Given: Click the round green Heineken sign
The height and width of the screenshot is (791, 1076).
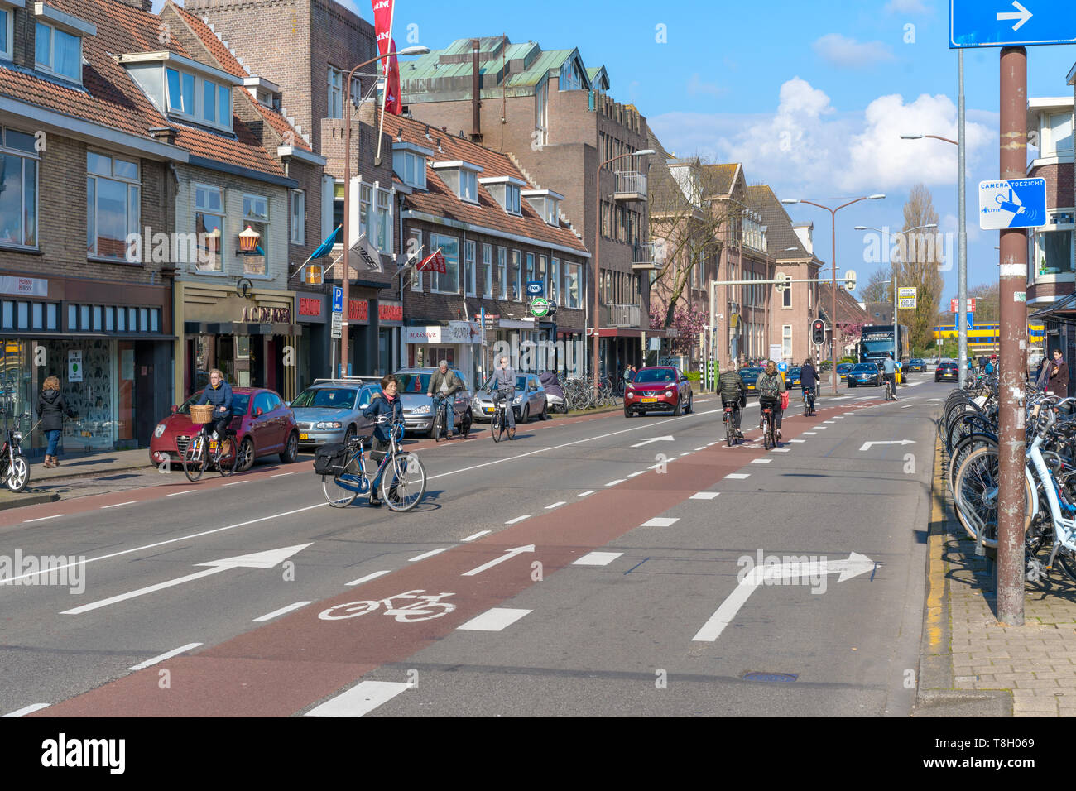Looking at the screenshot, I should click(540, 307).
